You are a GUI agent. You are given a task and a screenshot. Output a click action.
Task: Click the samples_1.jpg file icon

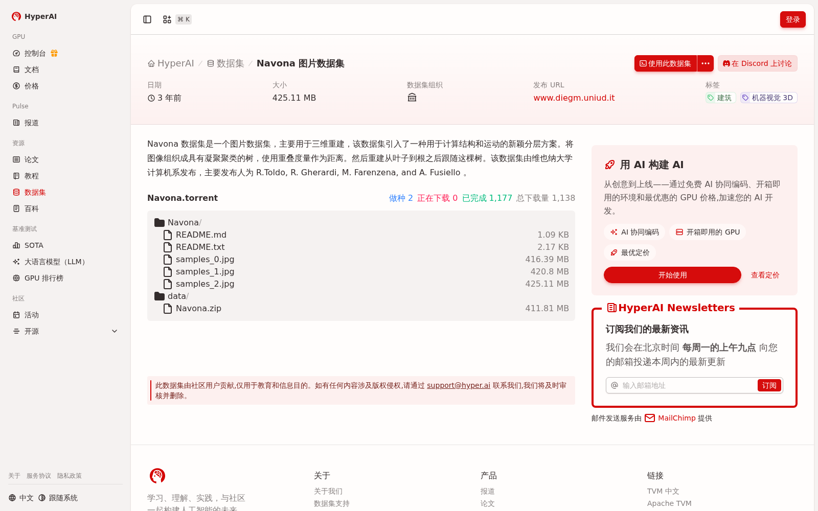click(x=168, y=271)
